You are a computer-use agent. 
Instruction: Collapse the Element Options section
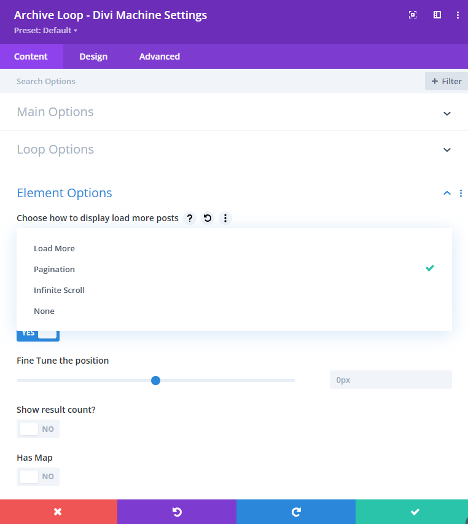[x=447, y=193]
